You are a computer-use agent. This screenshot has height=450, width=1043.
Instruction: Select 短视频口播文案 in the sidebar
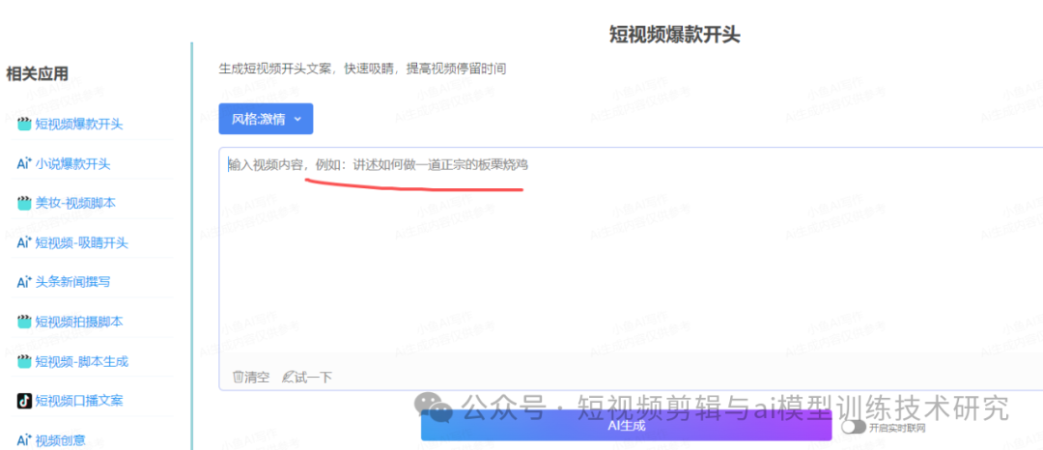(79, 401)
